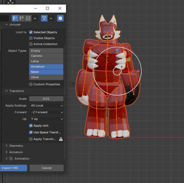This screenshot has height=183, width=184.
Task: Select Camera object type
Action: pyautogui.click(x=46, y=56)
